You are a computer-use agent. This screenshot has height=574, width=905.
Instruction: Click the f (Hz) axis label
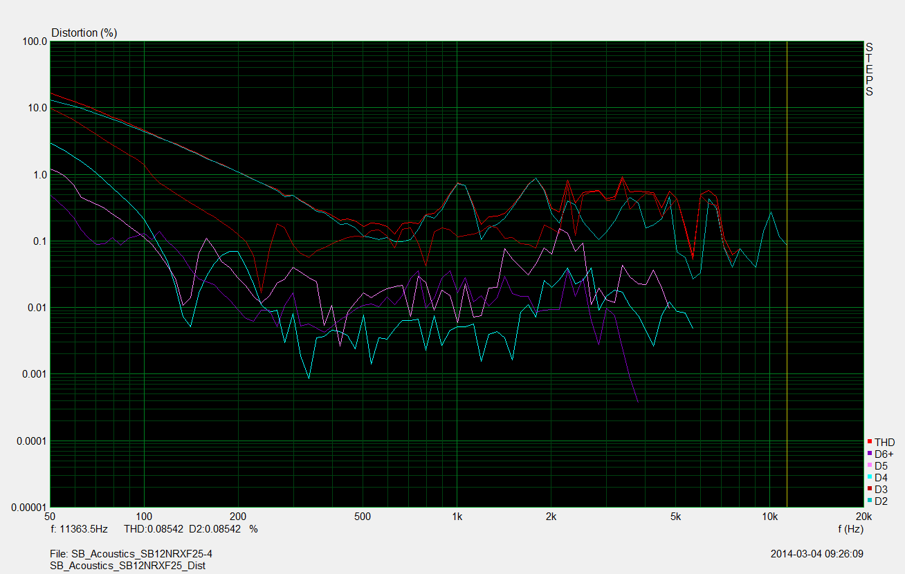tap(850, 529)
